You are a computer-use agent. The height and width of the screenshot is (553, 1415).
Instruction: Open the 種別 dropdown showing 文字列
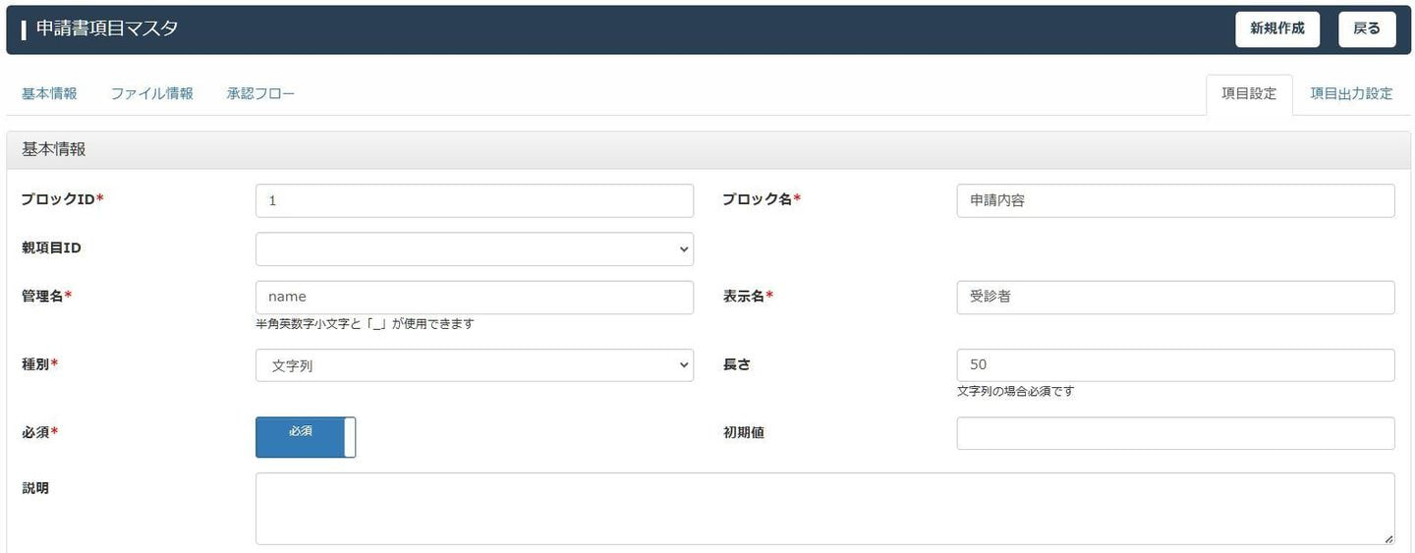point(474,365)
